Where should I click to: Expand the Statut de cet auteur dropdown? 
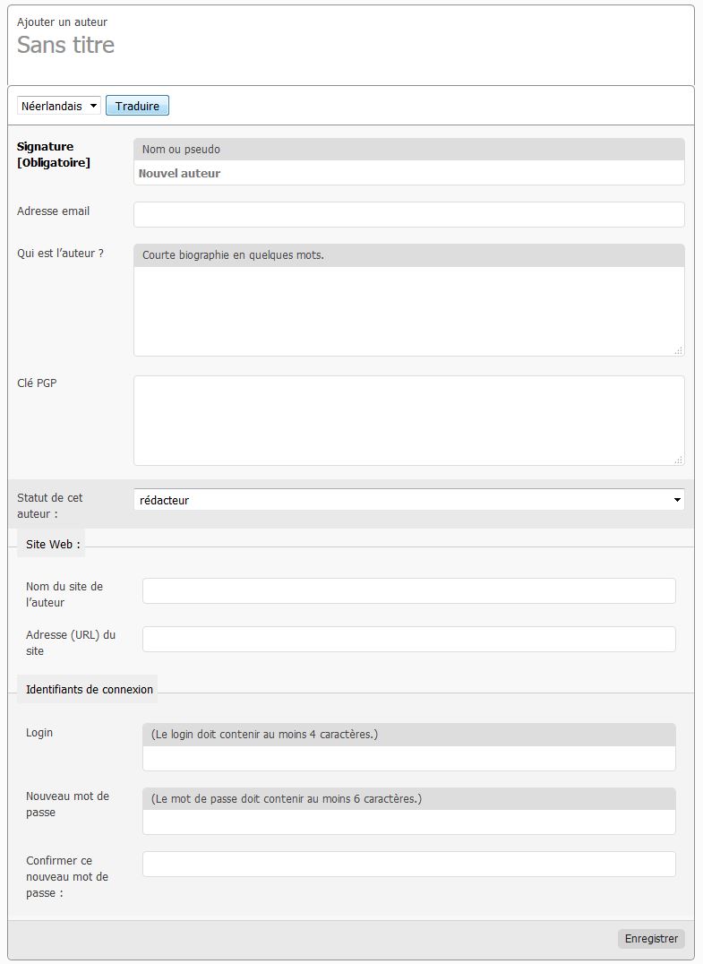click(x=408, y=500)
